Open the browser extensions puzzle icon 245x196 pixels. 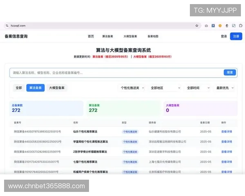coord(241,25)
